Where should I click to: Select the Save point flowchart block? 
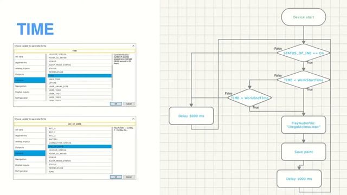click(304, 152)
